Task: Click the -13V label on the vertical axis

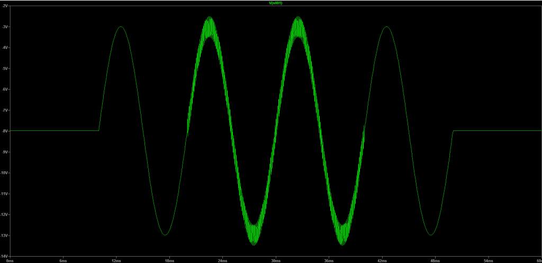Action: tap(4, 235)
